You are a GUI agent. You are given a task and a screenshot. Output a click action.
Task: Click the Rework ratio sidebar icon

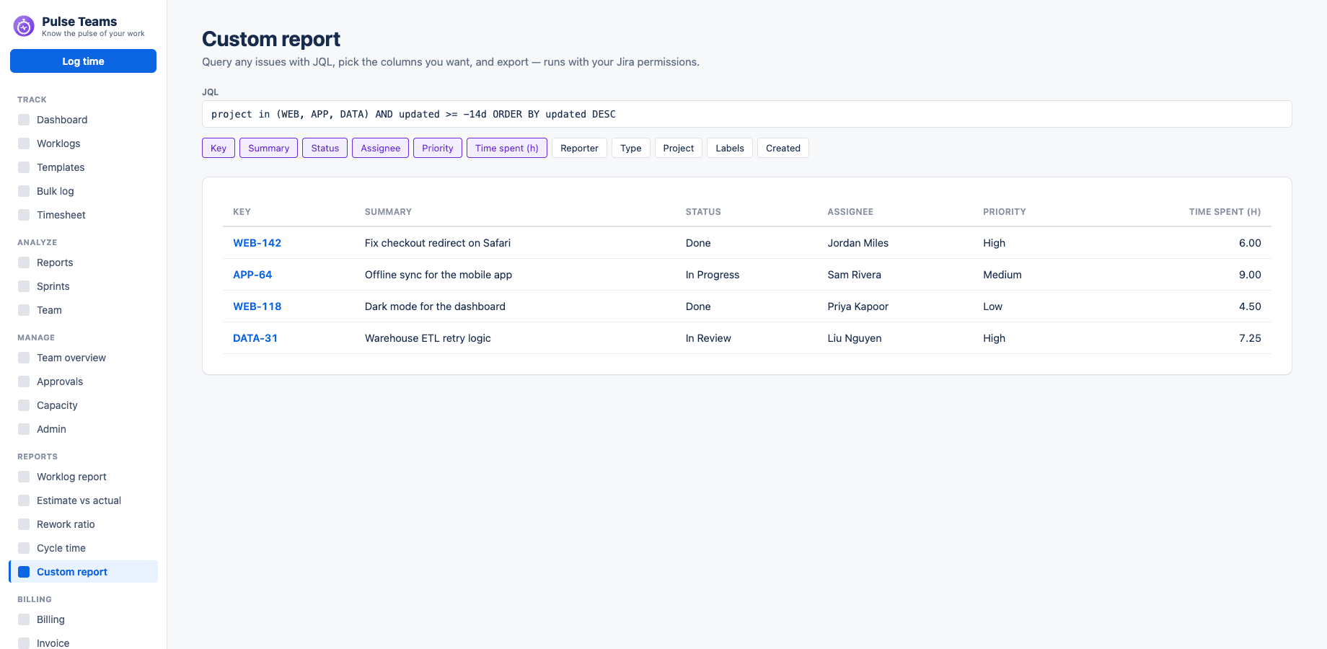tap(24, 524)
